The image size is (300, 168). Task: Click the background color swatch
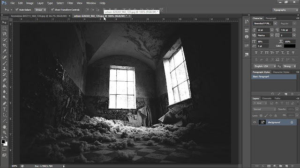6,144
